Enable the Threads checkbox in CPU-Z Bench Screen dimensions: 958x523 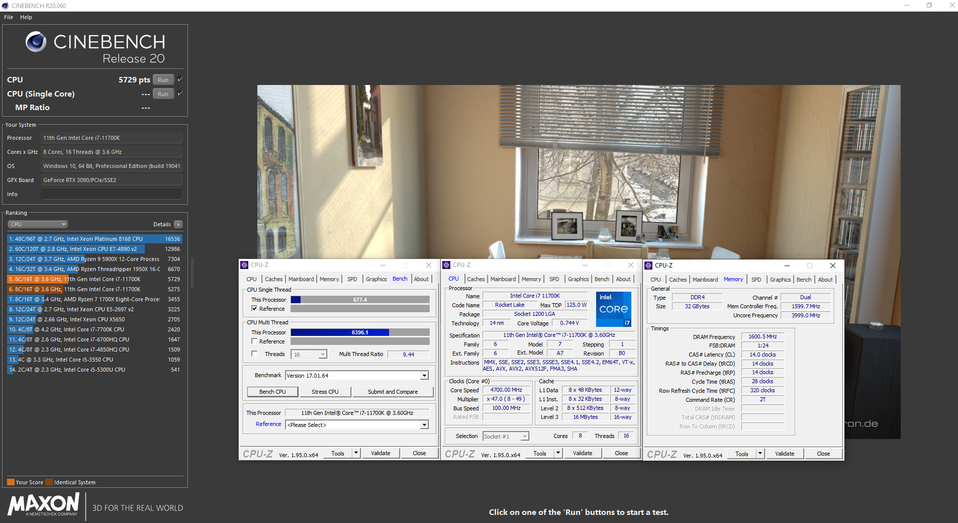[254, 354]
